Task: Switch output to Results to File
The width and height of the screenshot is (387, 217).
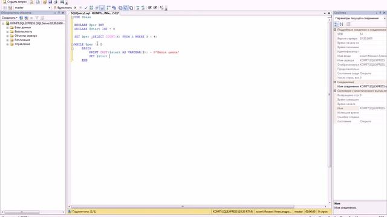Action: (x=131, y=8)
